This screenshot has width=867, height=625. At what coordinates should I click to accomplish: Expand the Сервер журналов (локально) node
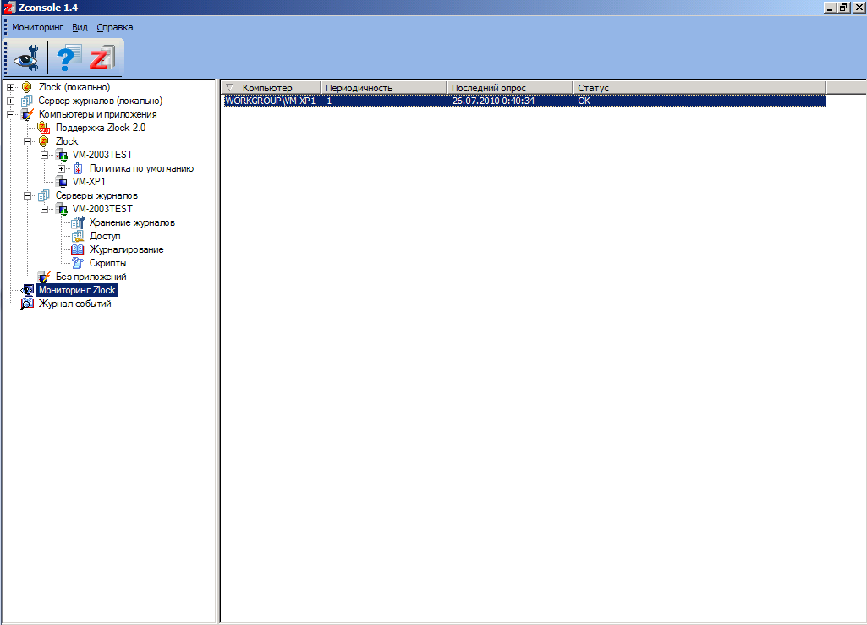coord(10,101)
